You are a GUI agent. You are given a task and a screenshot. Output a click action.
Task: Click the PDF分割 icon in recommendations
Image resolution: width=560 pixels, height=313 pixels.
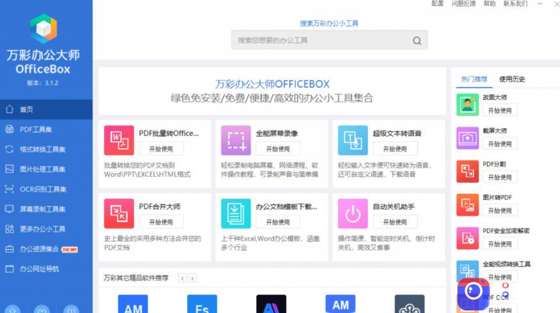[x=468, y=171]
